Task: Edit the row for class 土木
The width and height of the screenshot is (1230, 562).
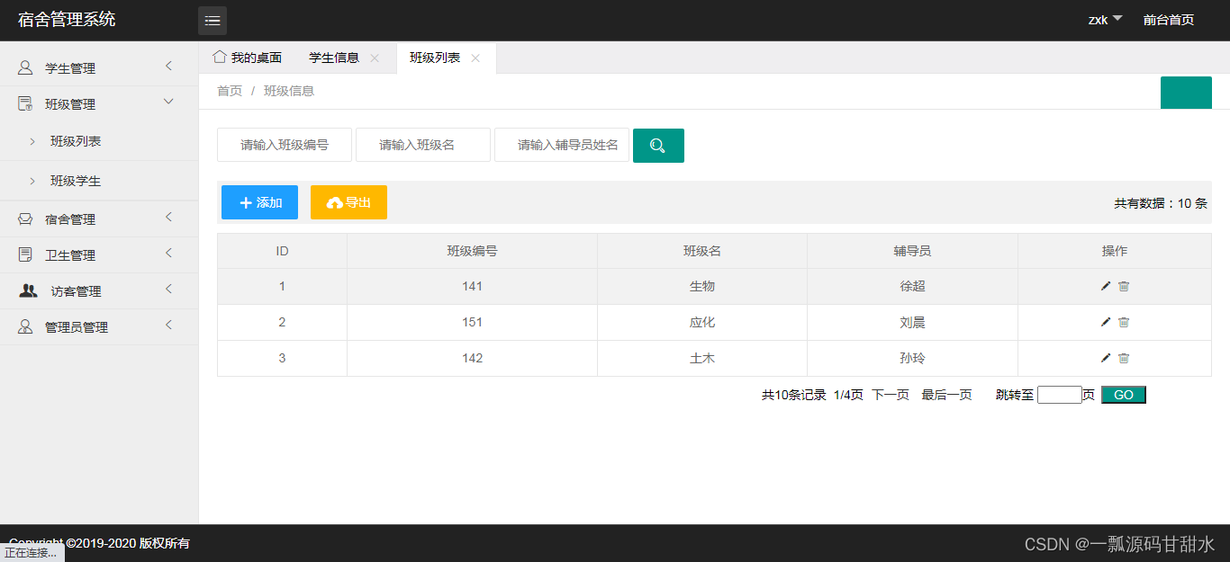Action: click(1106, 358)
